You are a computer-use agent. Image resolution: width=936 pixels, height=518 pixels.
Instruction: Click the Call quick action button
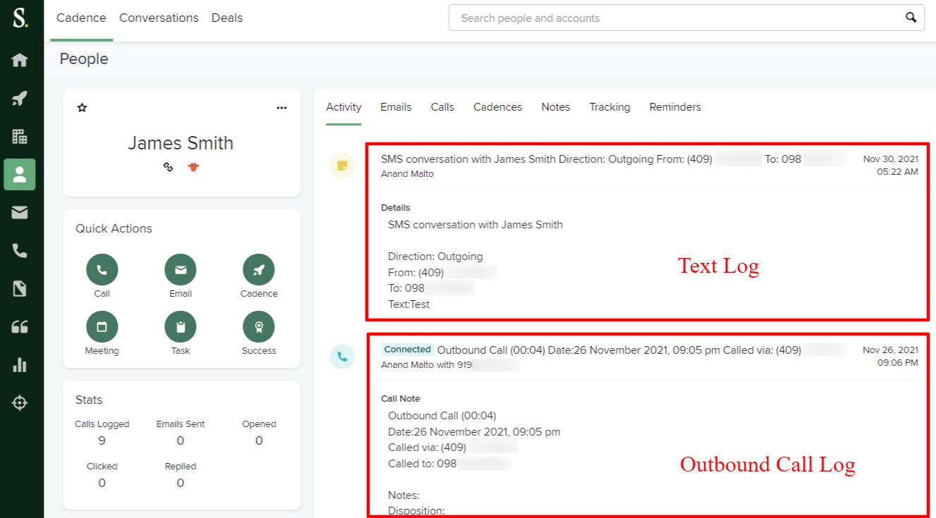point(102,270)
